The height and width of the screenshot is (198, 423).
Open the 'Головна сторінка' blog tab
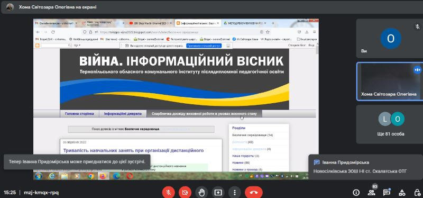click(79, 114)
